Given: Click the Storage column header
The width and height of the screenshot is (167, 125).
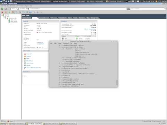Looking at the screenshot, I should point(68,36).
